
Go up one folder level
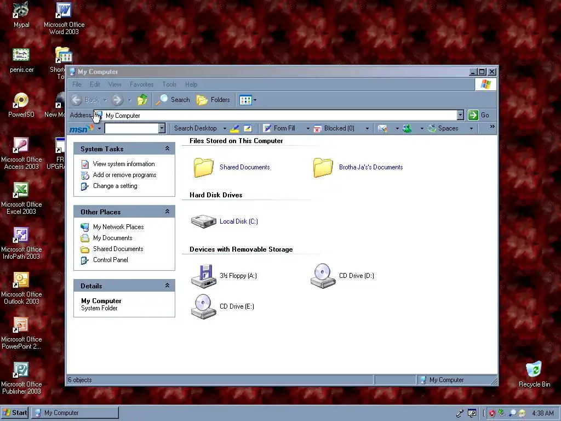(x=142, y=100)
